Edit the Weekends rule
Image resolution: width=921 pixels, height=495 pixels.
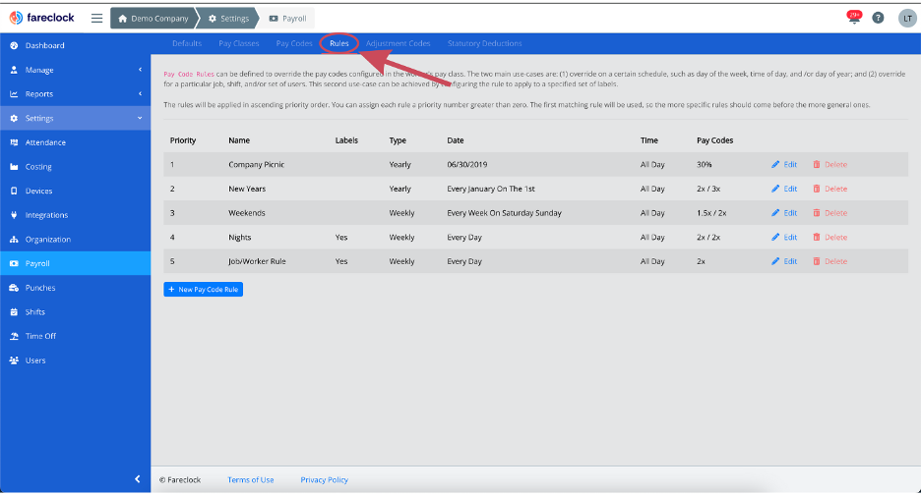784,213
